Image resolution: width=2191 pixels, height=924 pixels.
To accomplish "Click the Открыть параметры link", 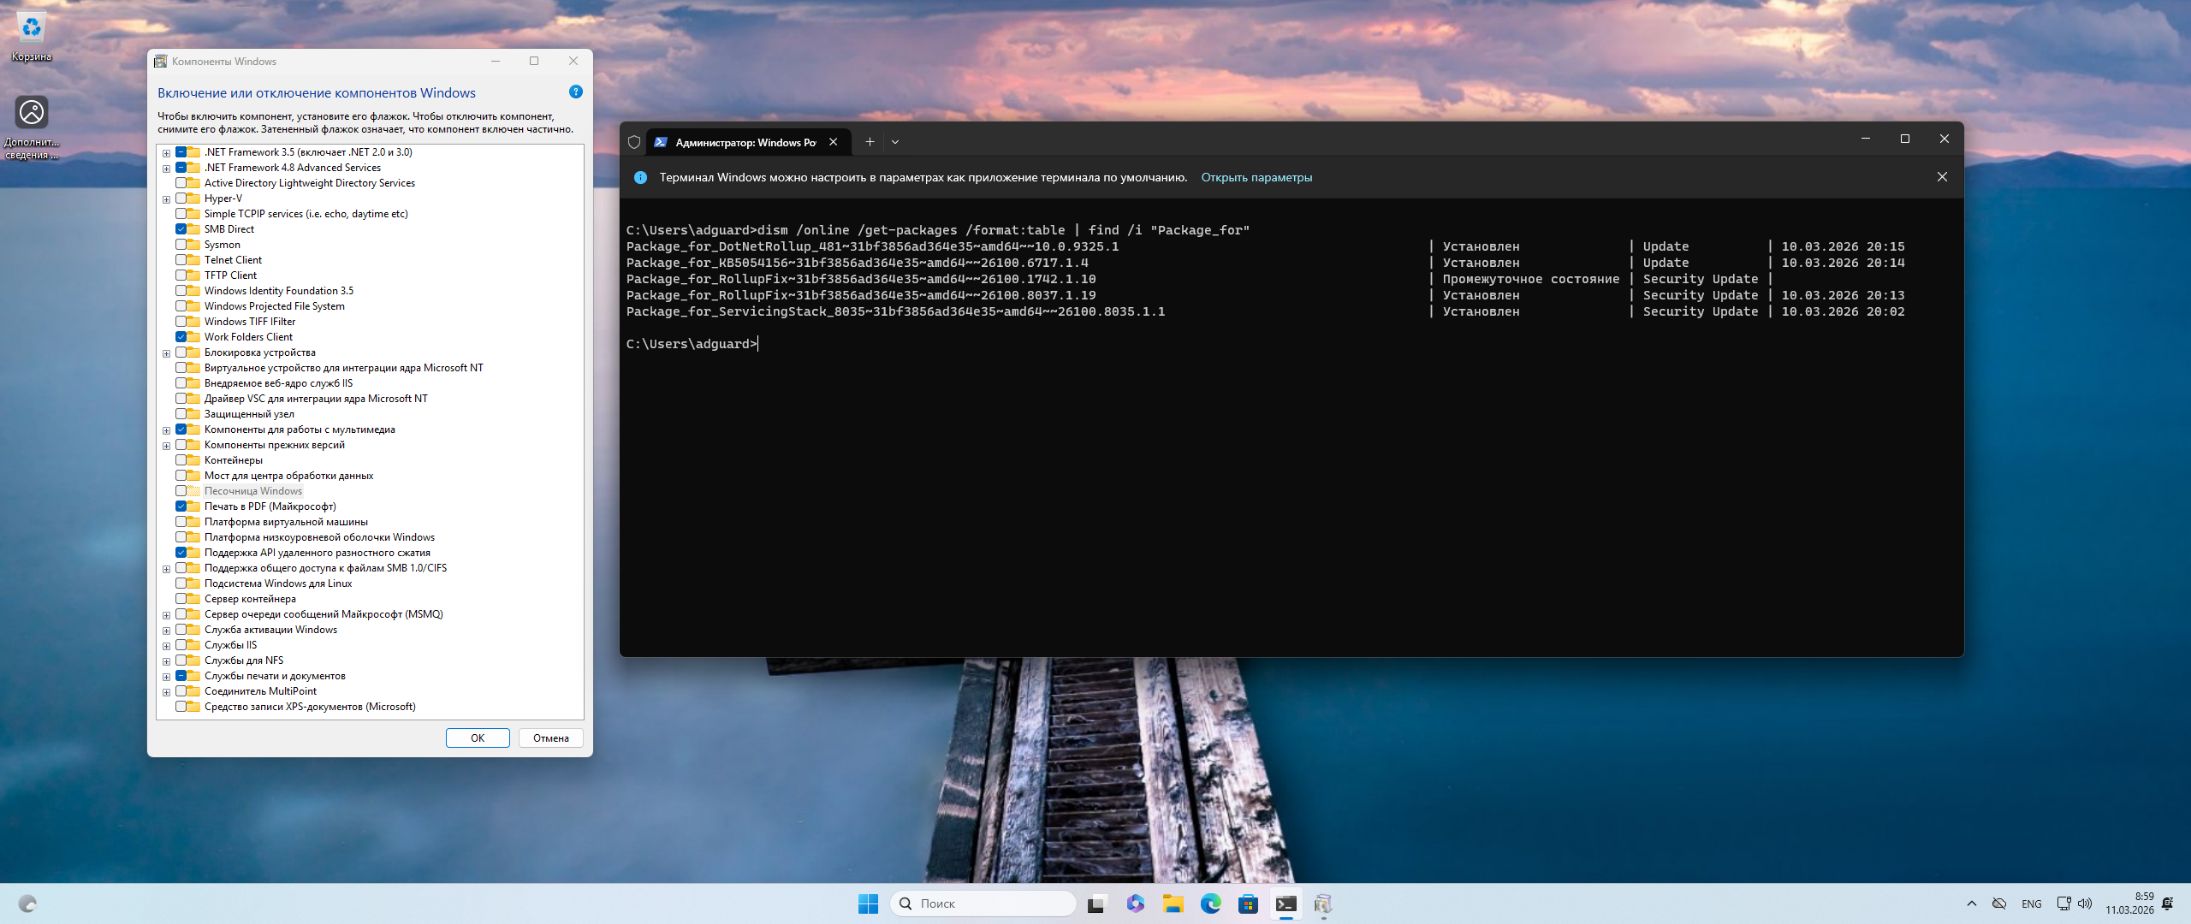I will (1256, 177).
